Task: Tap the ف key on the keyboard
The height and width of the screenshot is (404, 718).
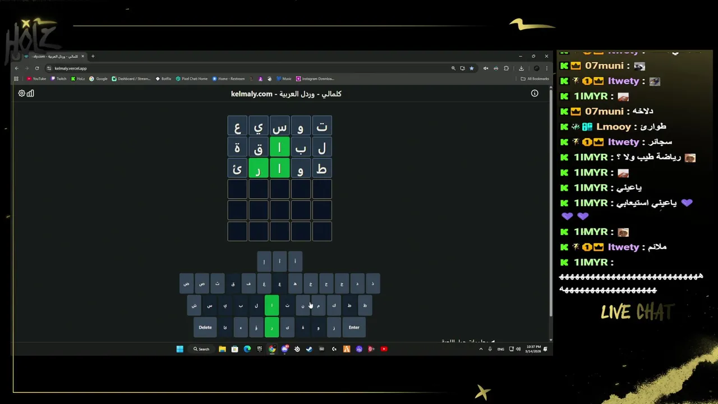Action: pyautogui.click(x=248, y=283)
